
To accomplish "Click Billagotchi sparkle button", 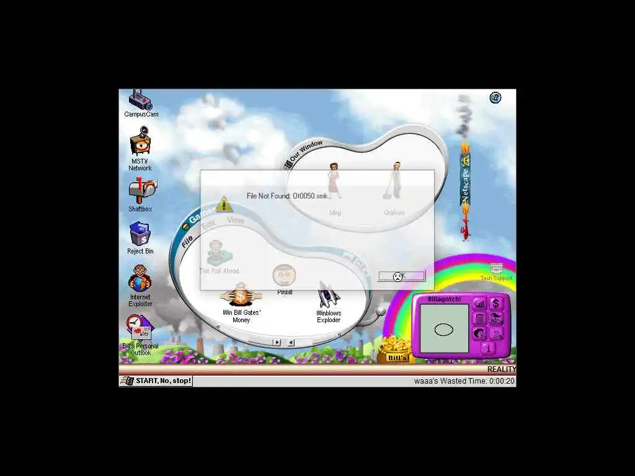I will click(x=495, y=333).
